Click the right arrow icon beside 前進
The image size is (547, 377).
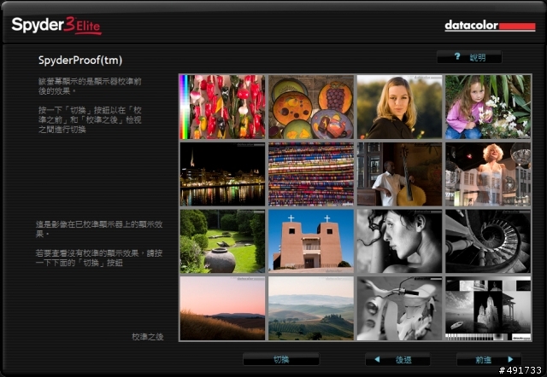tap(510, 359)
